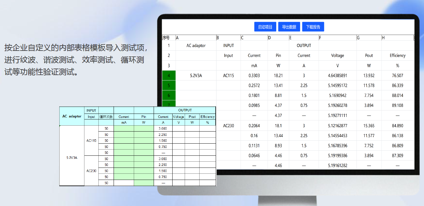424x206 pixels.
Task: Click the Pout cell showing 15.365
Action: coord(369,126)
